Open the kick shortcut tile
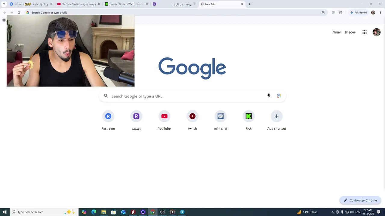Screen dimensions: 385x216 (248, 121)
